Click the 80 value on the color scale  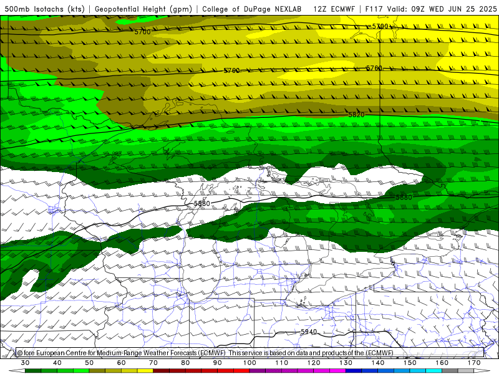185,363
